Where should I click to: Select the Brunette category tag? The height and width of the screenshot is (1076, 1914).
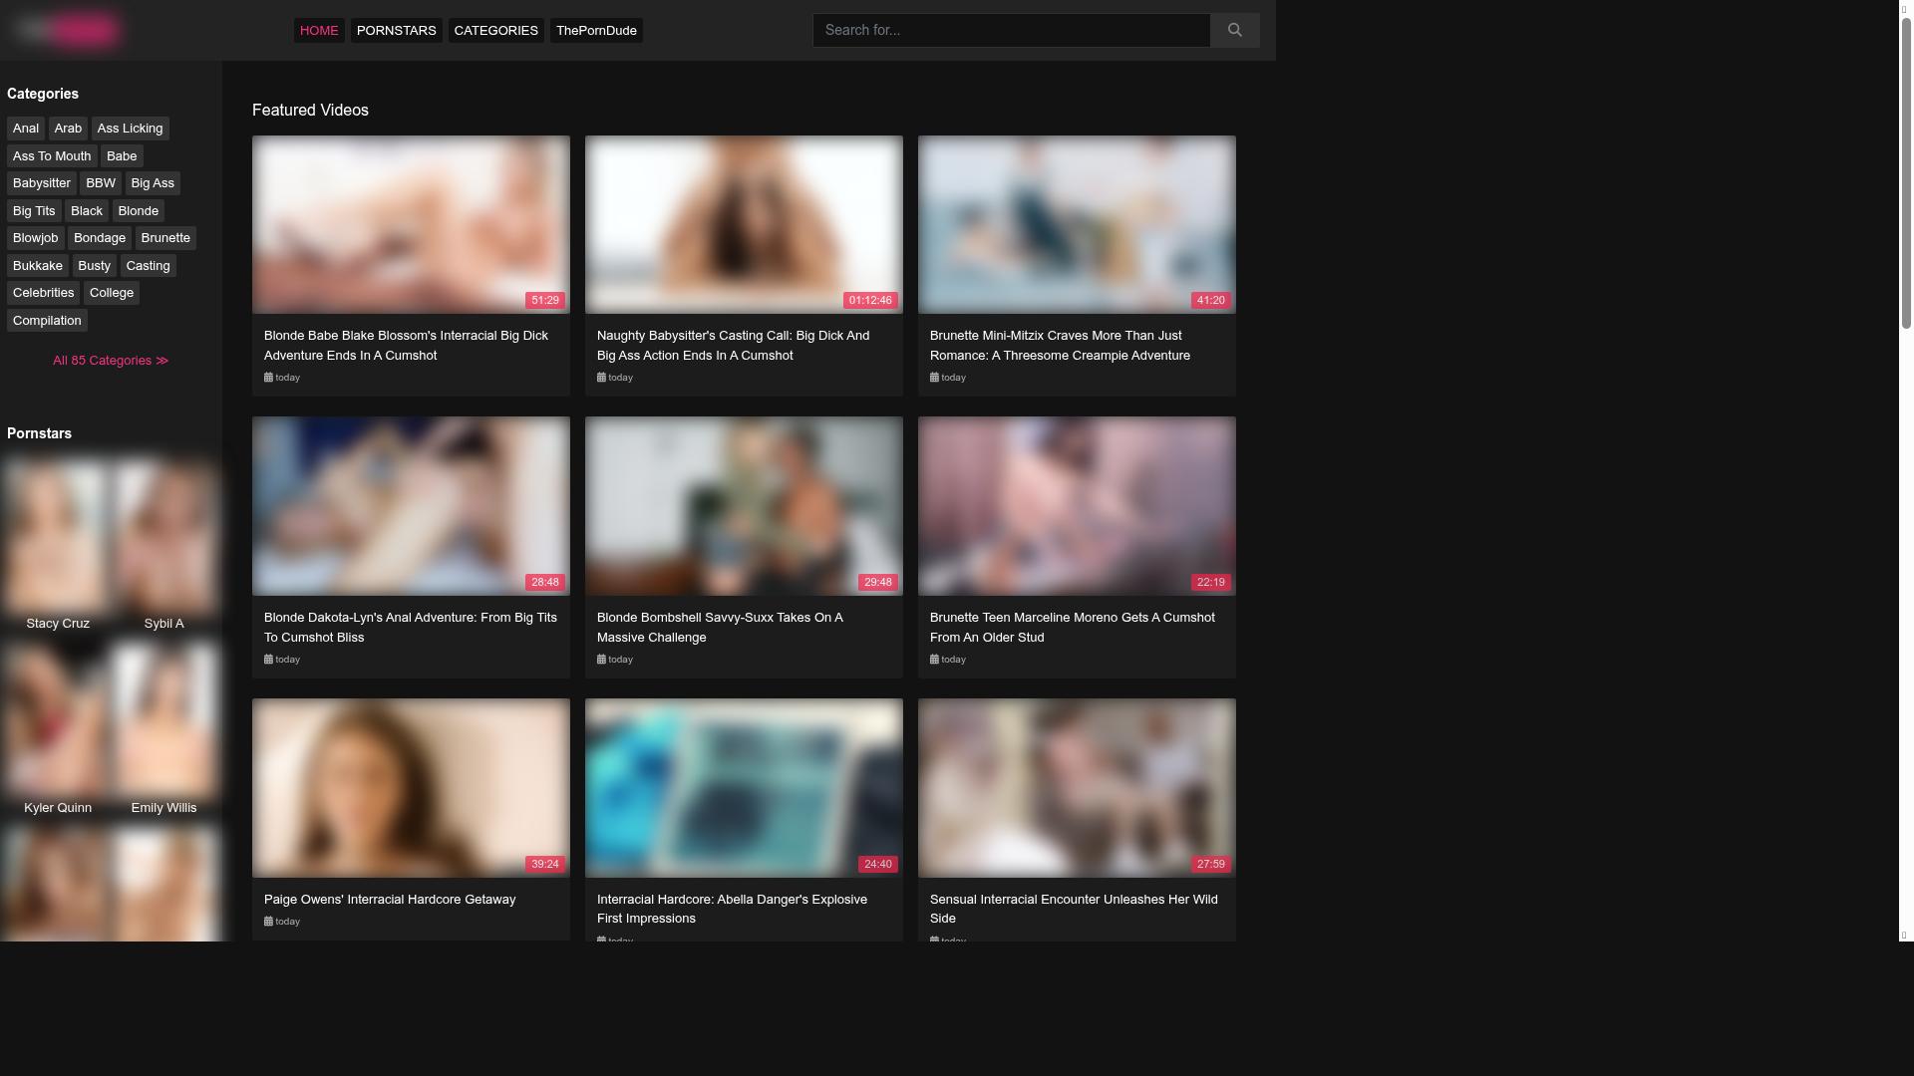pyautogui.click(x=165, y=238)
